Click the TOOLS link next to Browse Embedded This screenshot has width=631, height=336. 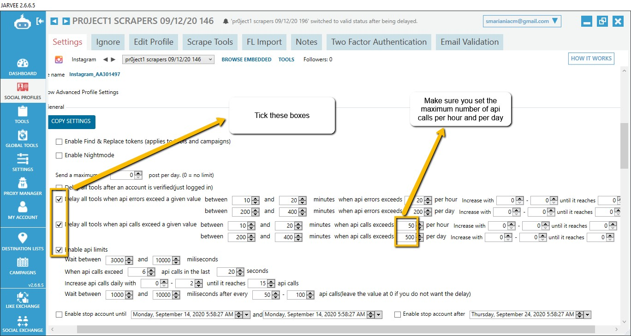pyautogui.click(x=286, y=59)
